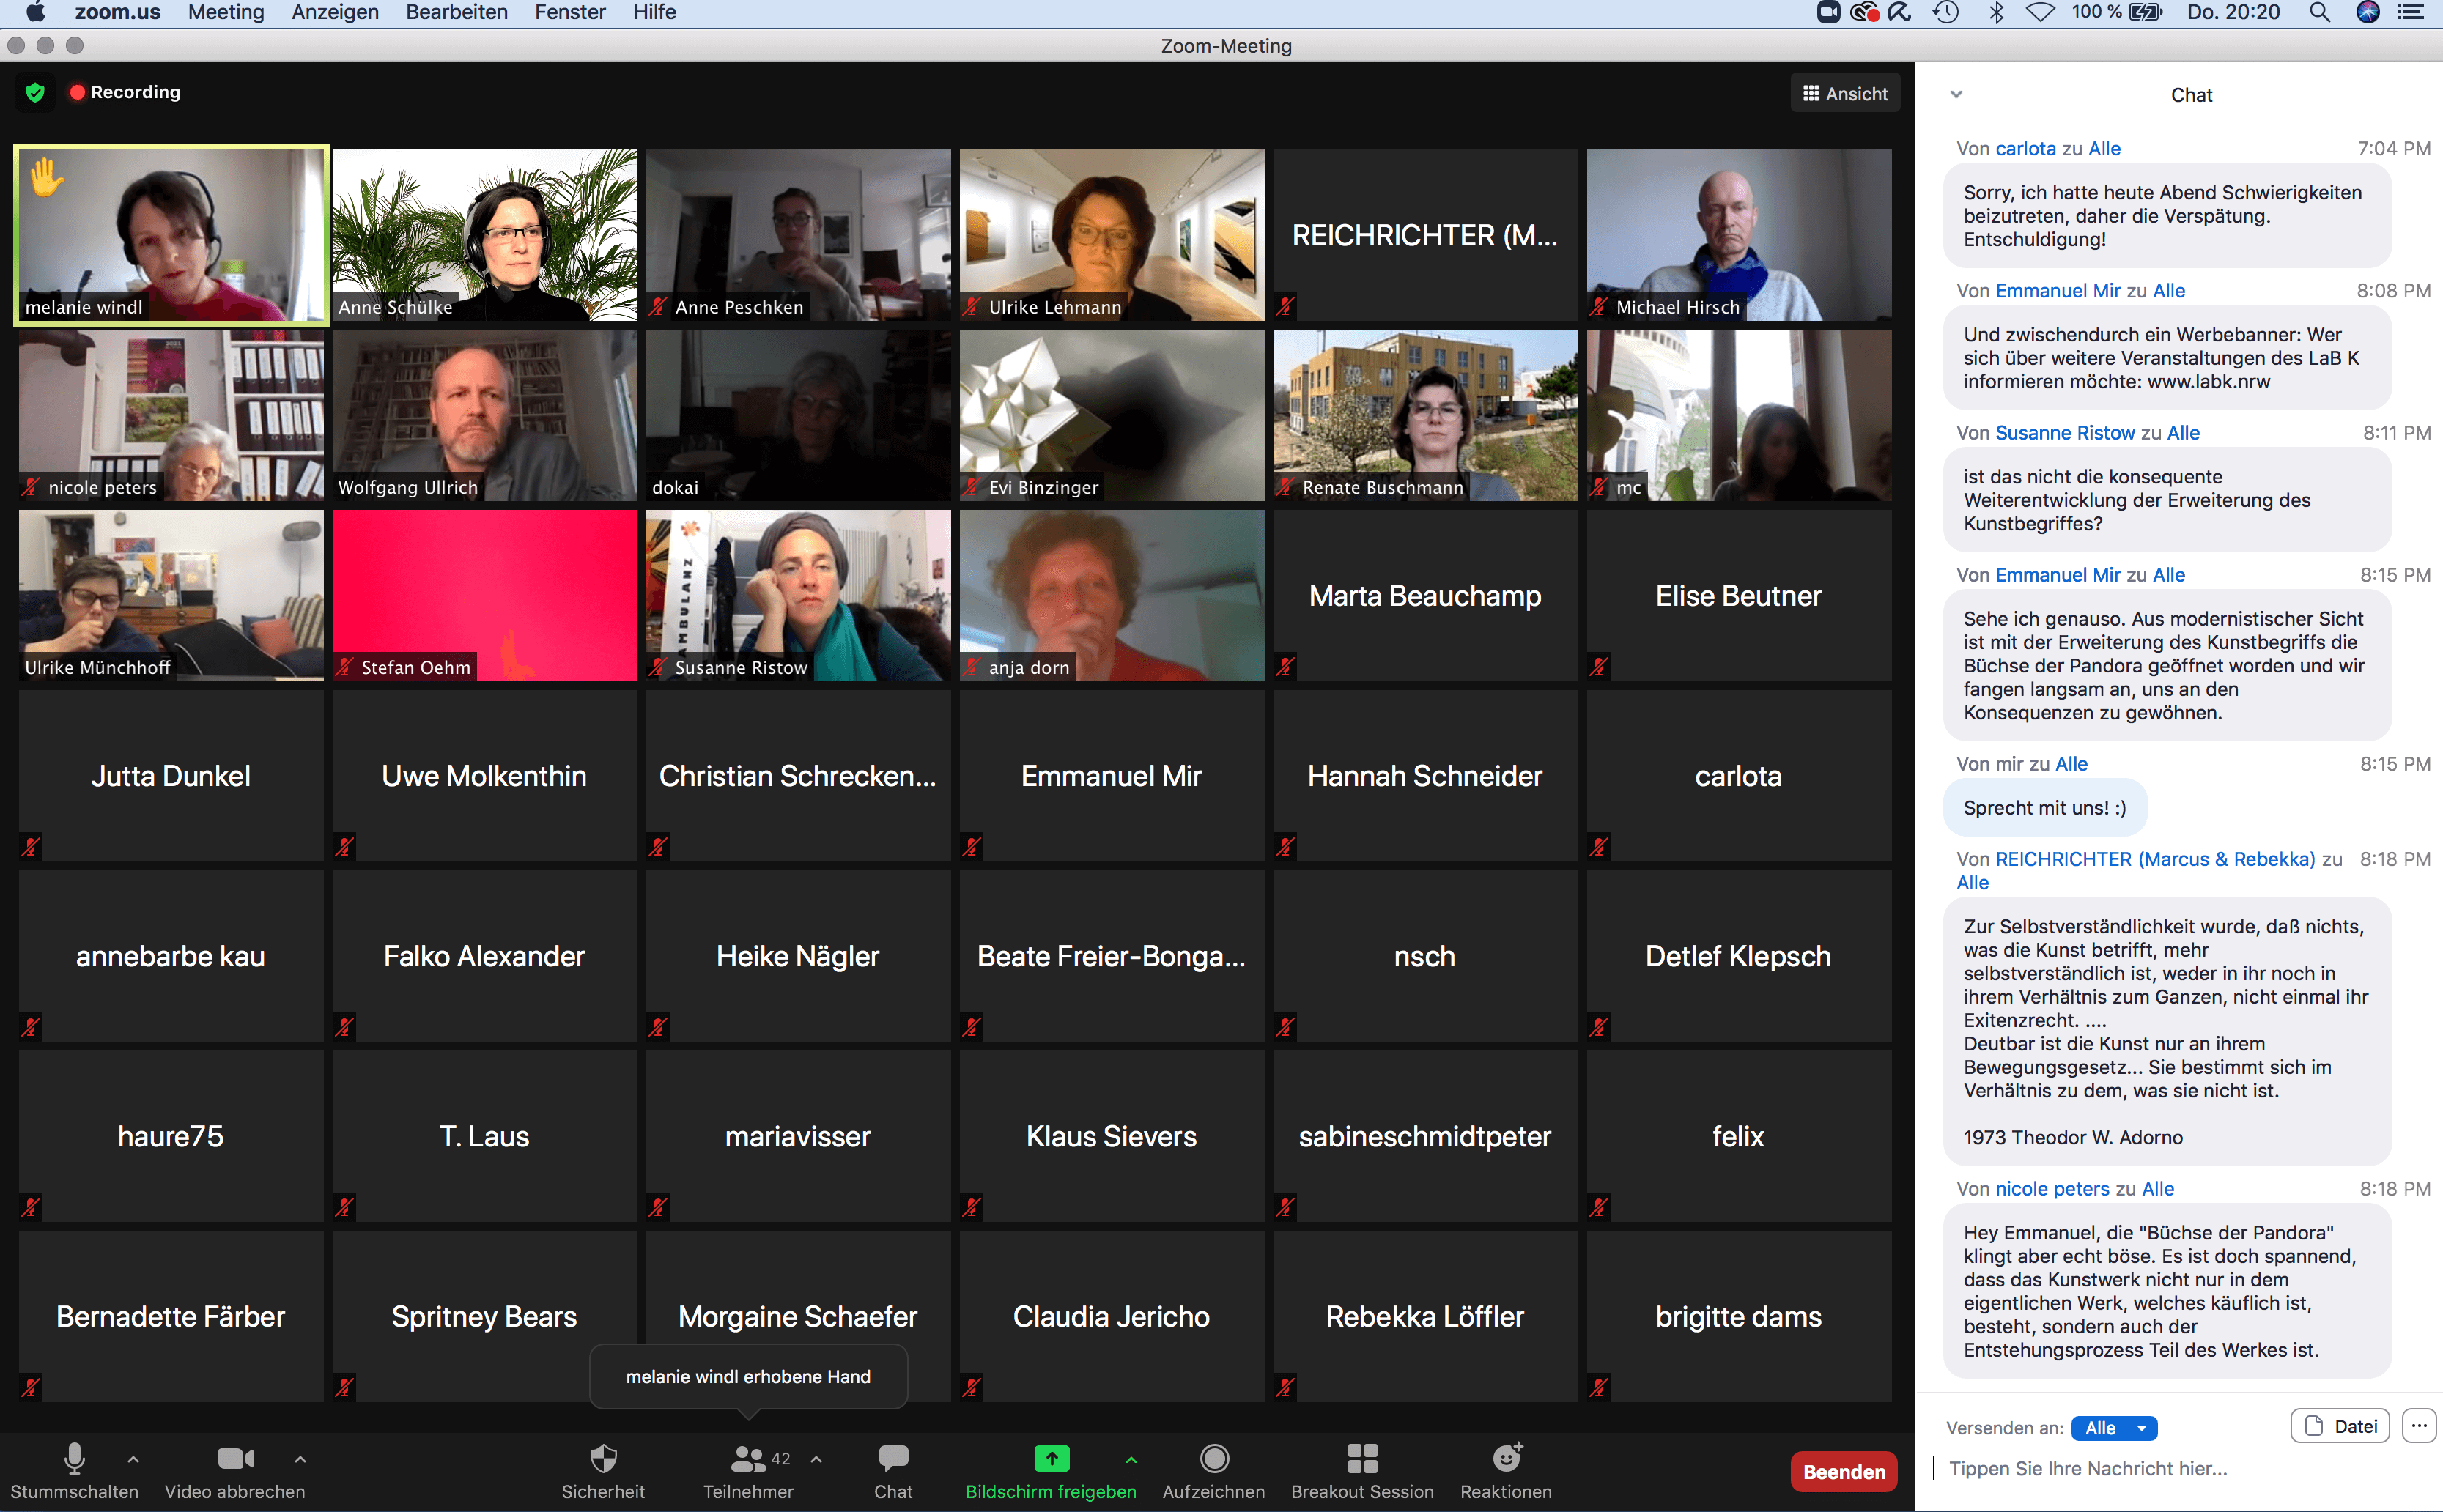Select melanie windl's video tile
This screenshot has width=2443, height=1512.
click(171, 235)
